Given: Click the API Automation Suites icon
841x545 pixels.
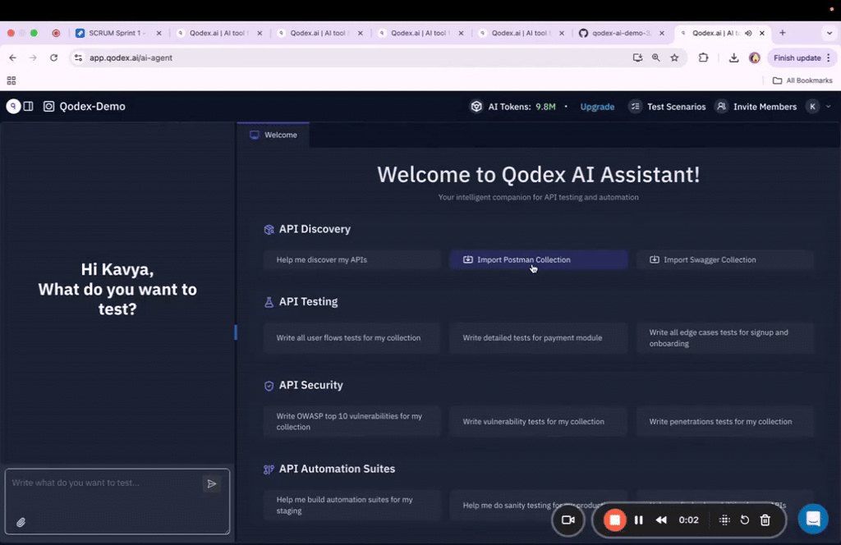Looking at the screenshot, I should tap(269, 469).
